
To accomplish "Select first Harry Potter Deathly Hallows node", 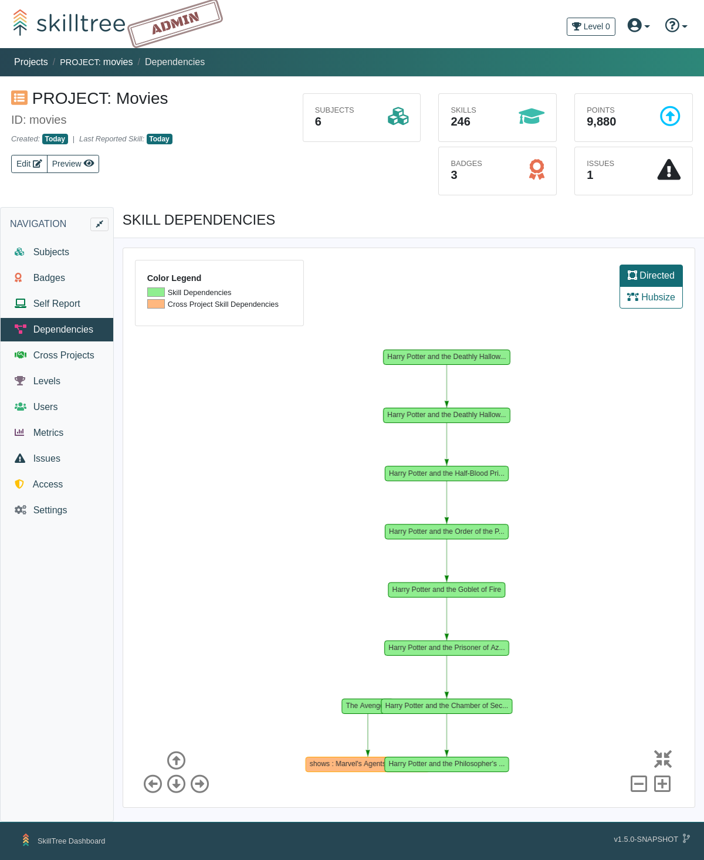I will coord(446,357).
